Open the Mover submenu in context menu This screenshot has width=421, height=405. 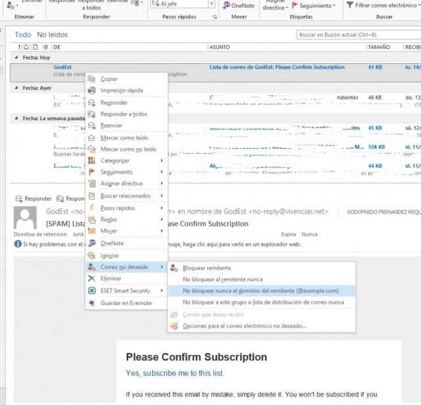[126, 231]
